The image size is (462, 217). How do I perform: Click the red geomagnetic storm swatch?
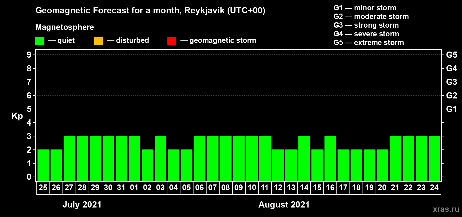click(x=172, y=41)
